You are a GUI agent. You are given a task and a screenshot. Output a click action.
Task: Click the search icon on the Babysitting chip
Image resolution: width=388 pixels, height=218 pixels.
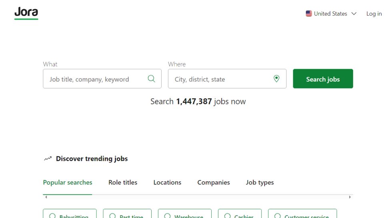coord(52,216)
